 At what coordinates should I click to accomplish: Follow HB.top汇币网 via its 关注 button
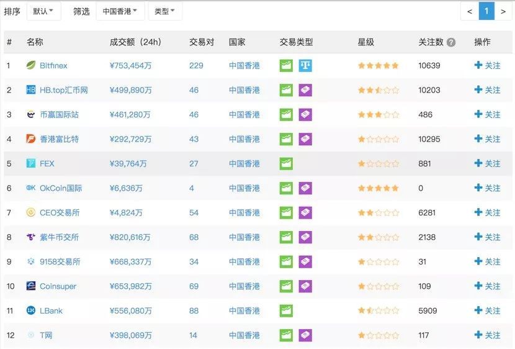488,90
